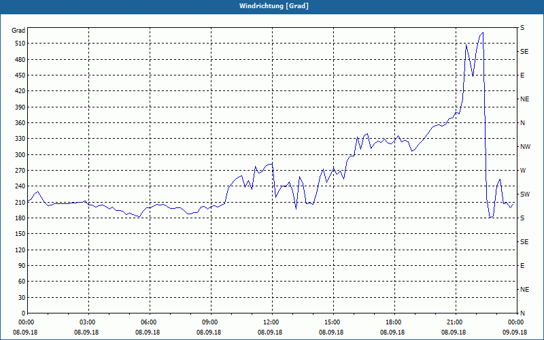
Task: Choose the 180 tick label
Action: pos(19,218)
